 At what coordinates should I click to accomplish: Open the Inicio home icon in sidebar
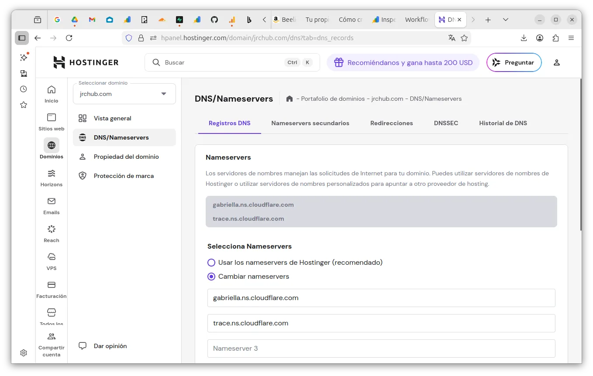52,90
